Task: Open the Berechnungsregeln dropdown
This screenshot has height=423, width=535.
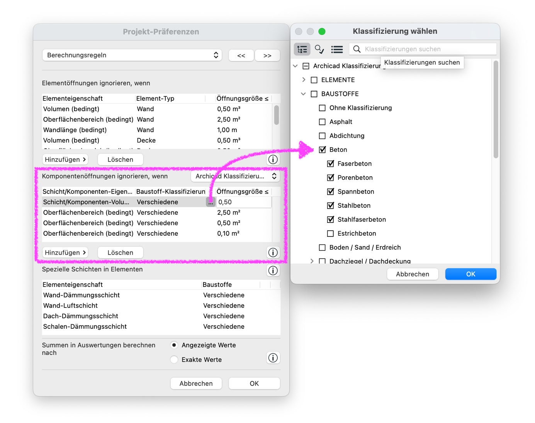Action: [x=132, y=55]
